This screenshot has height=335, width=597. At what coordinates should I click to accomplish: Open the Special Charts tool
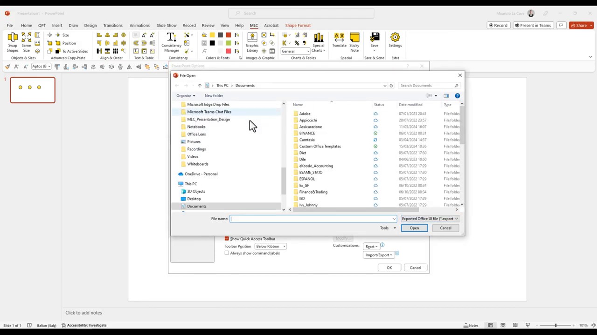(x=319, y=42)
